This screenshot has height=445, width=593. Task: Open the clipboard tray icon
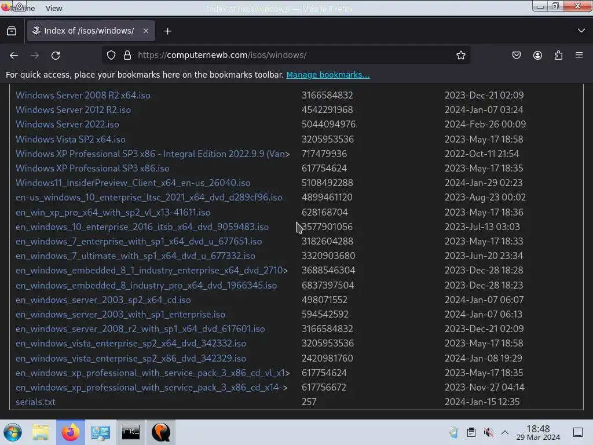(471, 432)
